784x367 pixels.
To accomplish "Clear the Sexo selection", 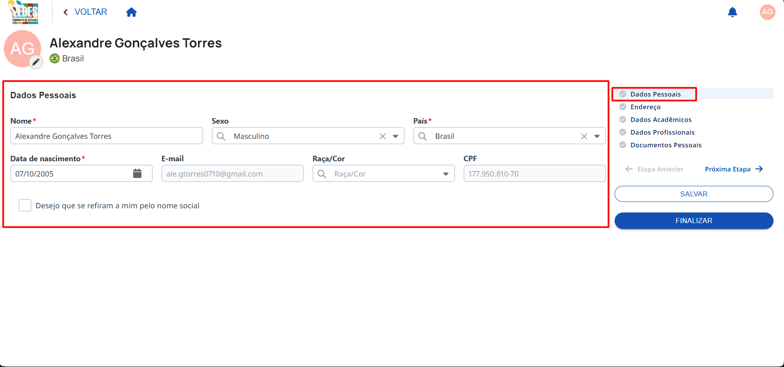I will [383, 136].
